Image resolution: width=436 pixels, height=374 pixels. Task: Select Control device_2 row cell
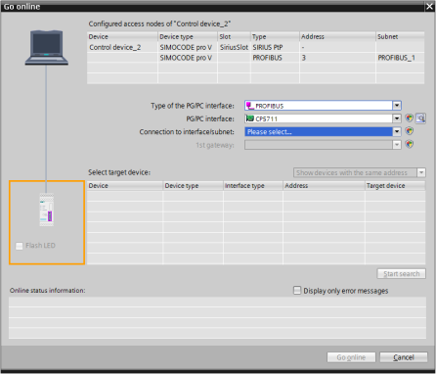(122, 47)
